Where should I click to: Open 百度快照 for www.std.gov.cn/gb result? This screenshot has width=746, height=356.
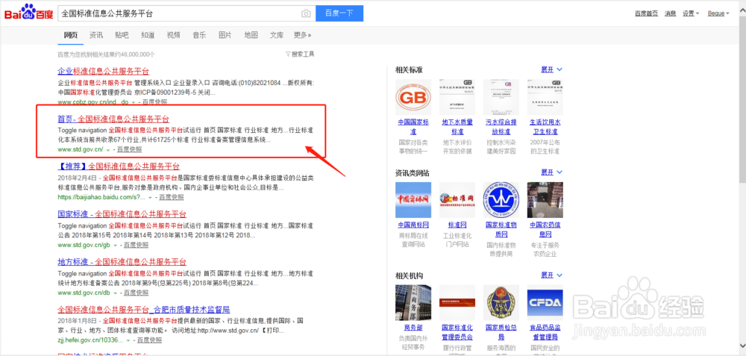click(136, 245)
